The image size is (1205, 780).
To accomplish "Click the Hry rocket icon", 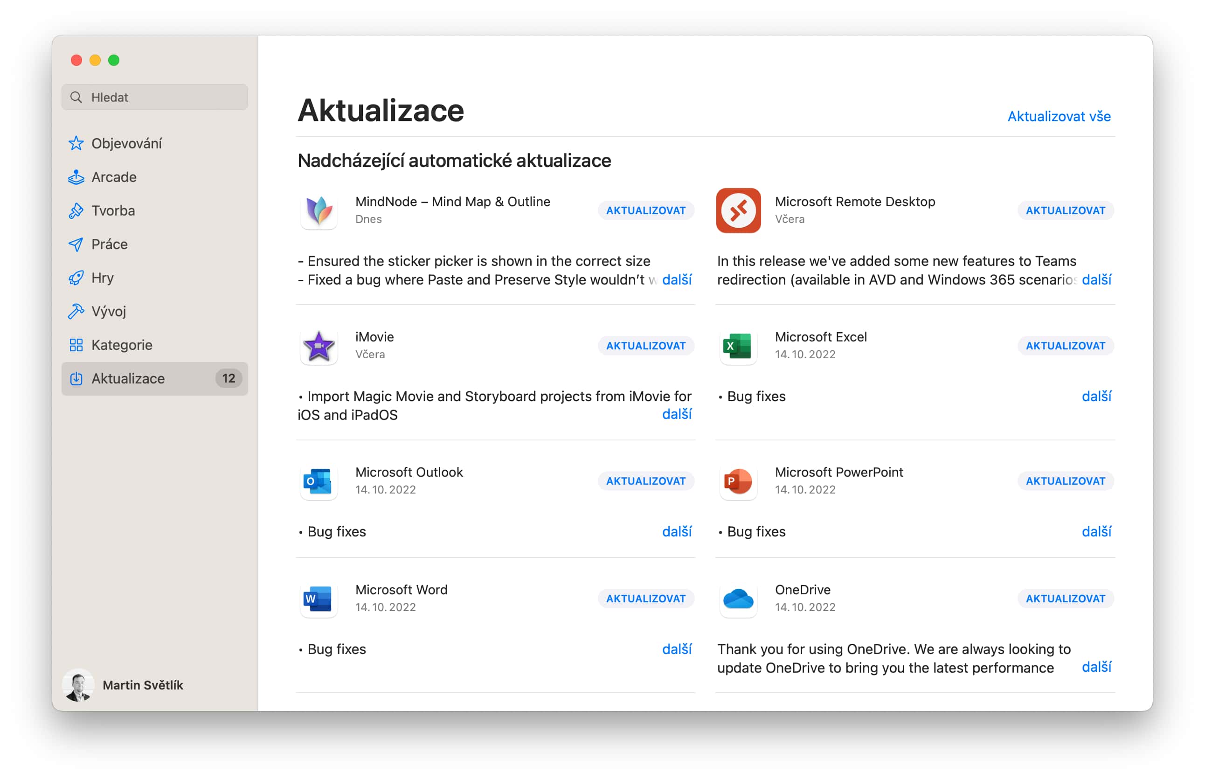I will click(x=76, y=278).
